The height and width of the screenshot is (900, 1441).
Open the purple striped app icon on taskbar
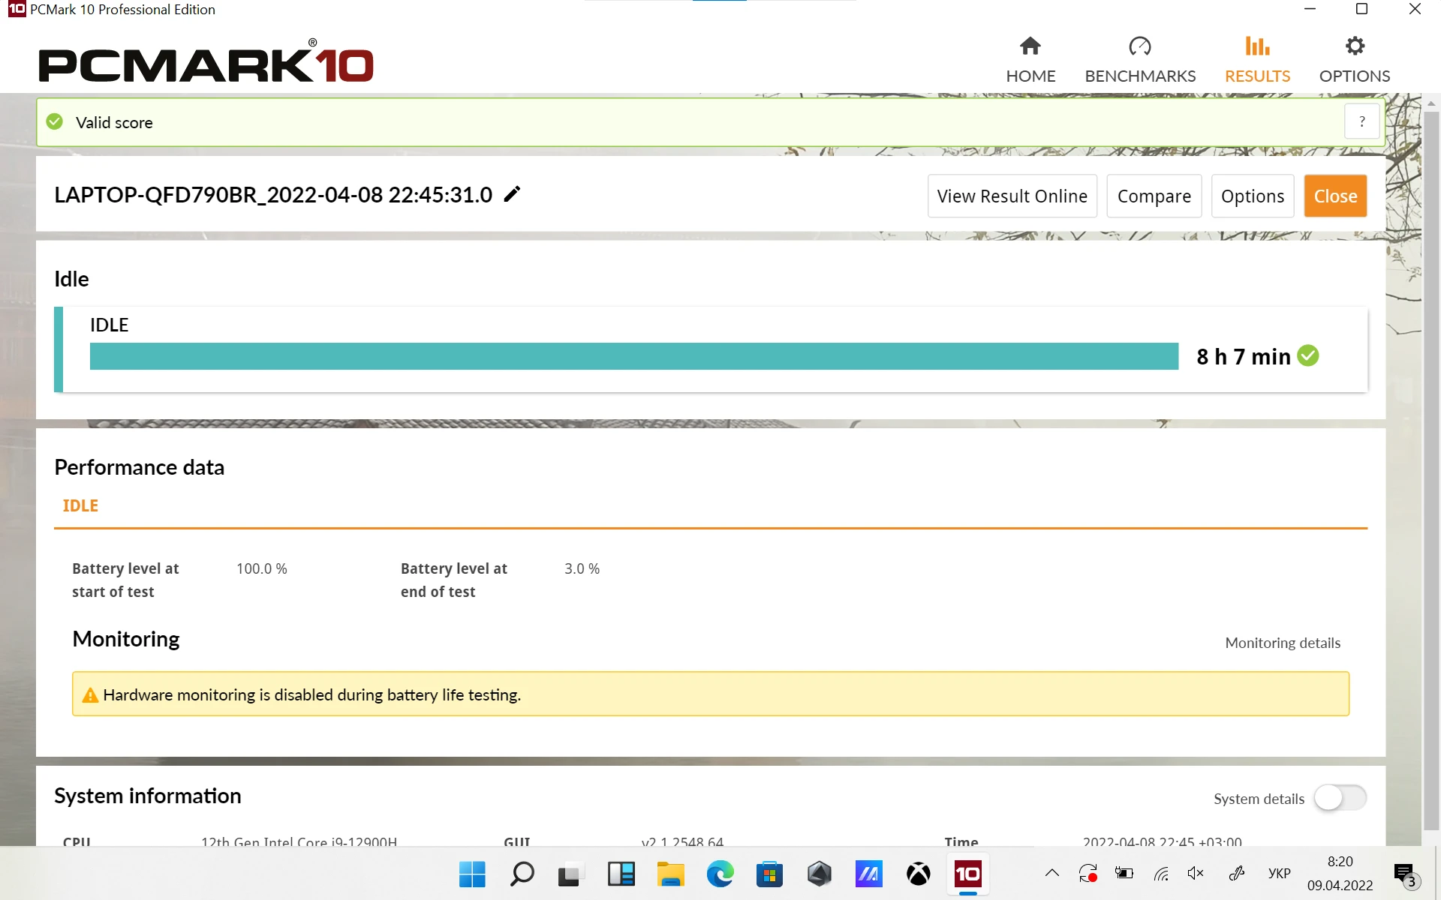tap(868, 874)
